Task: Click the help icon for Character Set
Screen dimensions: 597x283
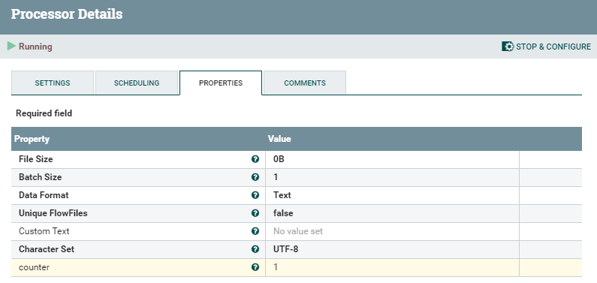Action: pos(255,249)
